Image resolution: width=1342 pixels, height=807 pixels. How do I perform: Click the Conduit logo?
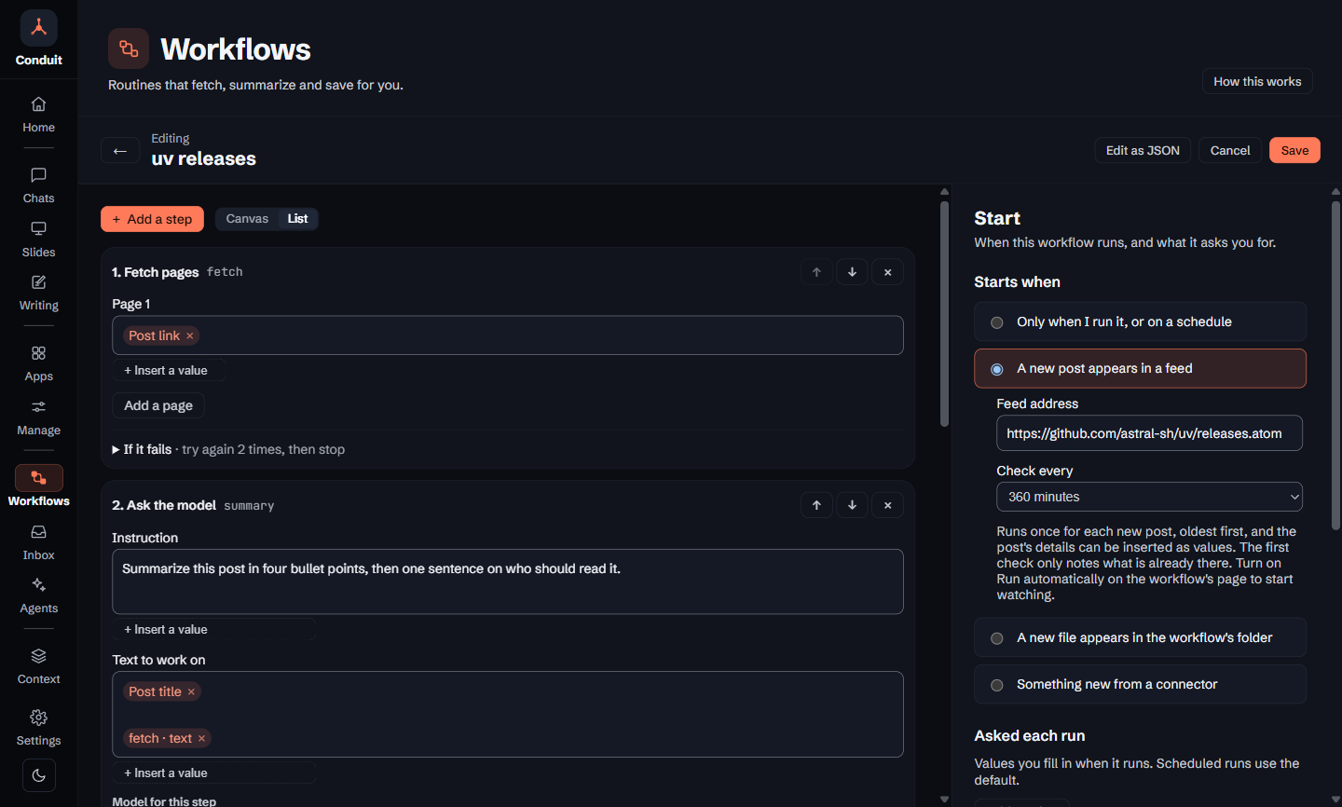(39, 28)
